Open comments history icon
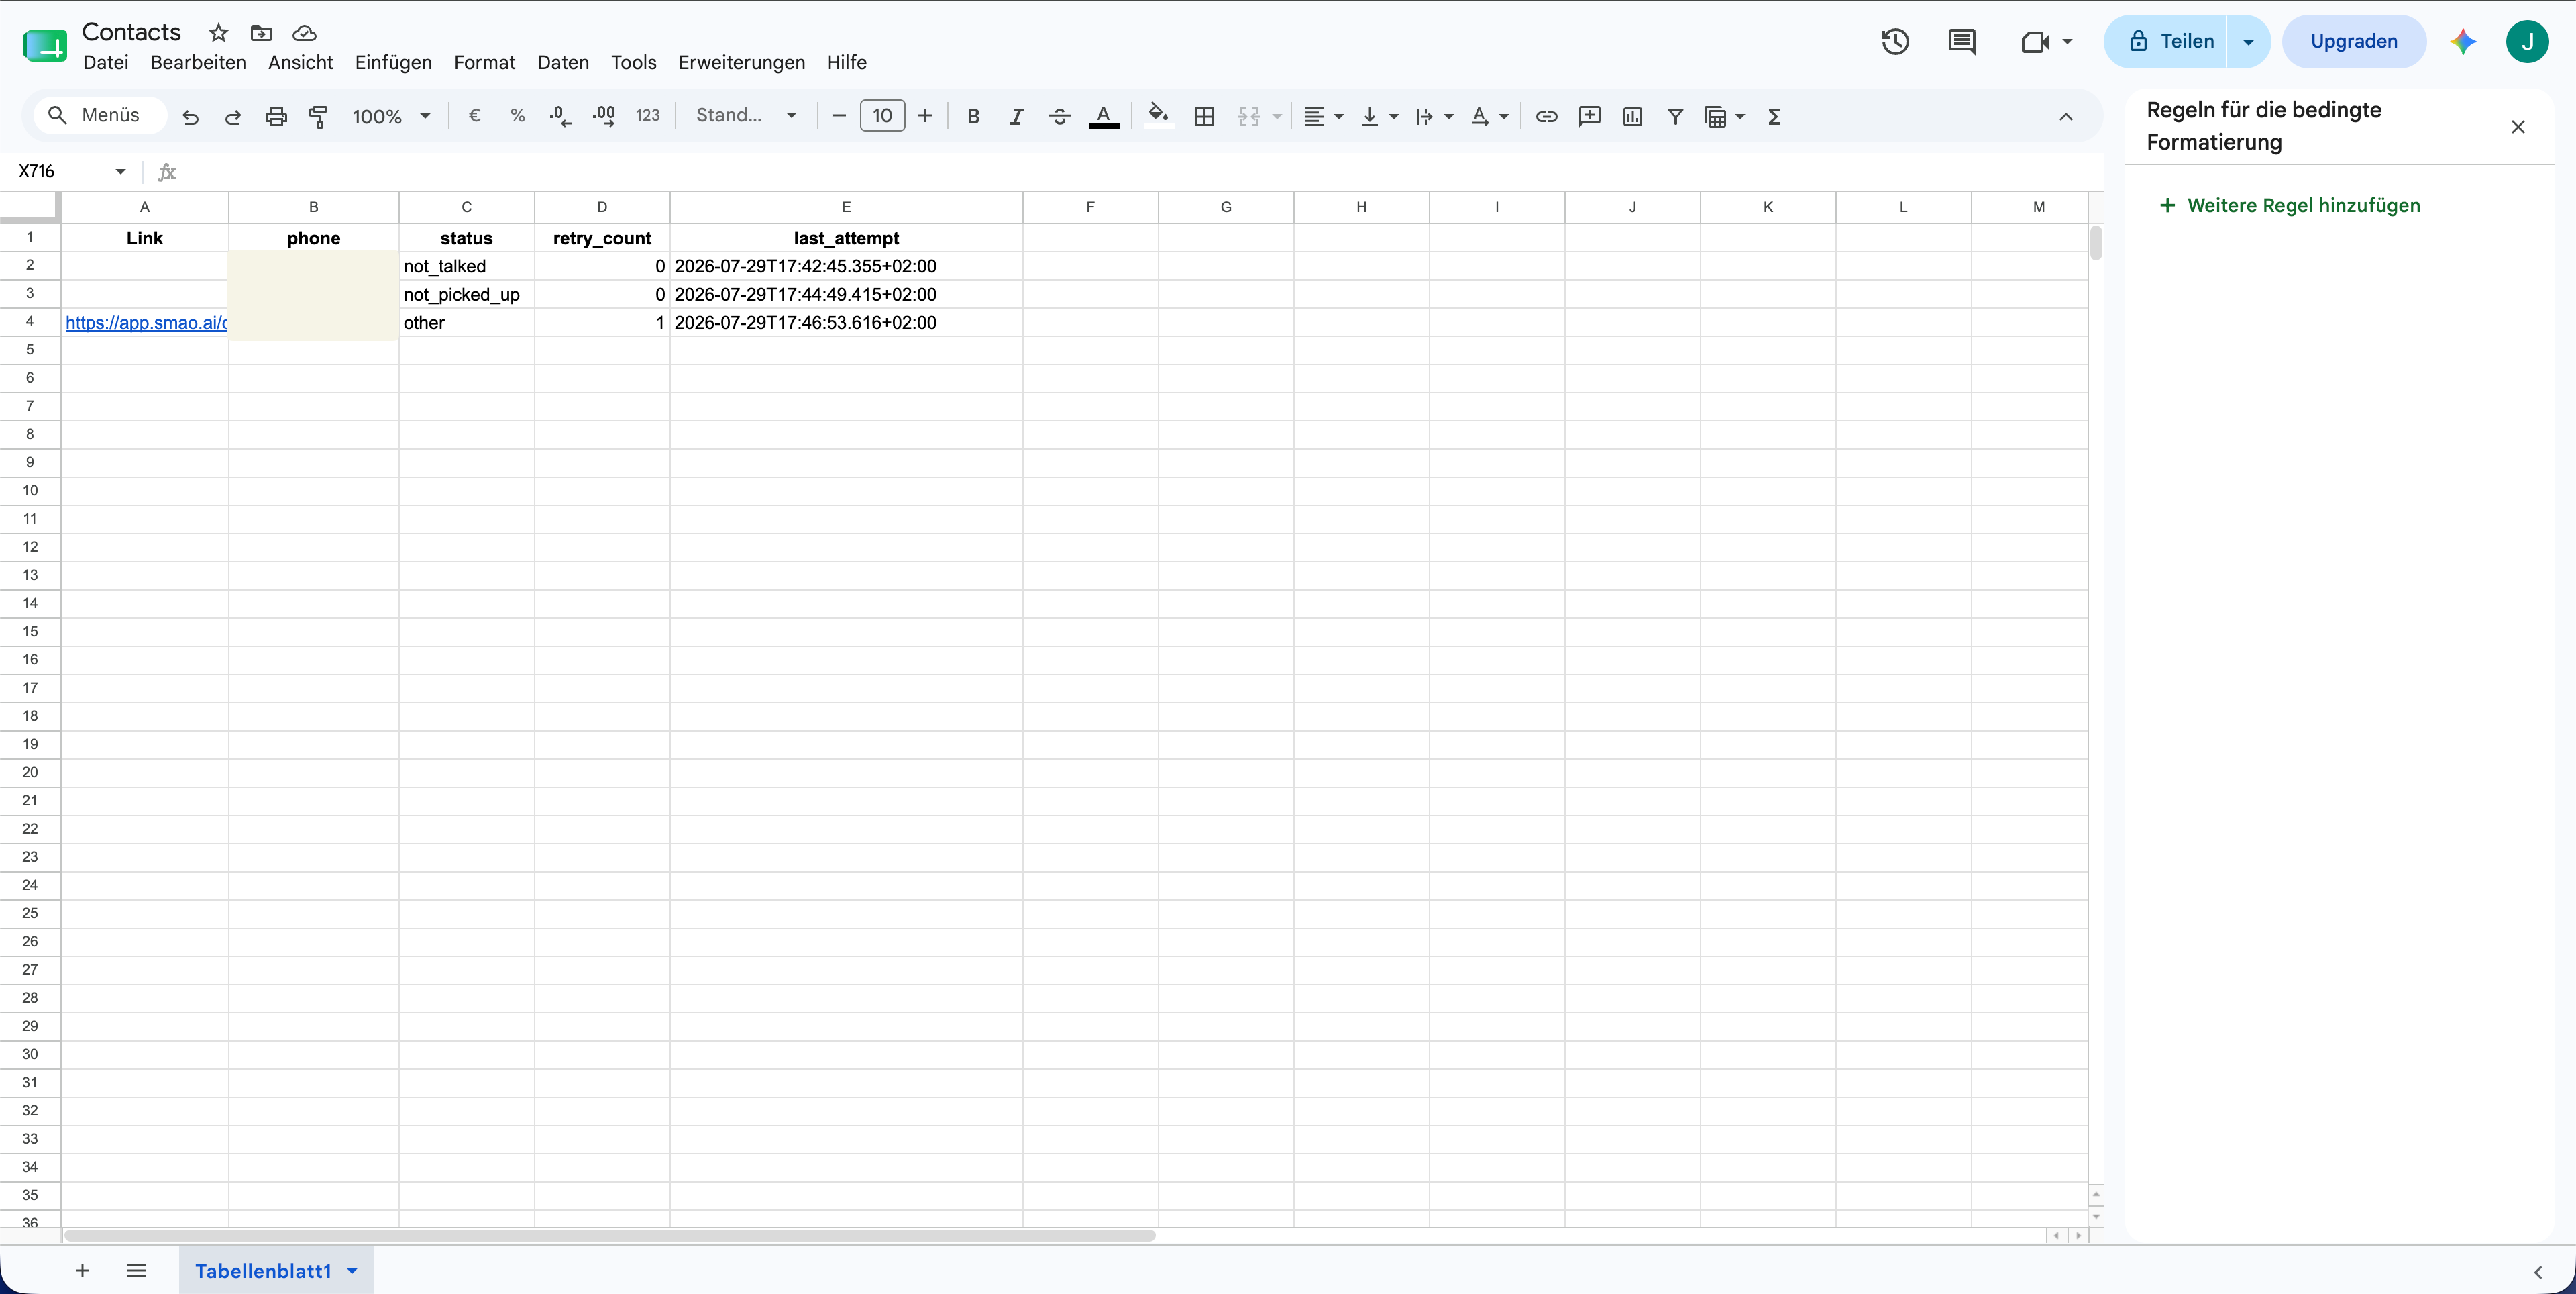Viewport: 2576px width, 1294px height. [x=1962, y=41]
